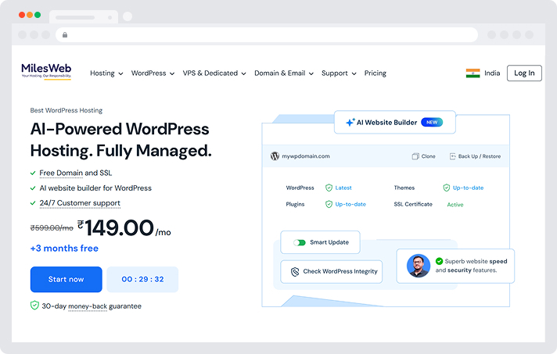Expand the Domain & Email chevron
557x354 pixels.
click(x=311, y=73)
